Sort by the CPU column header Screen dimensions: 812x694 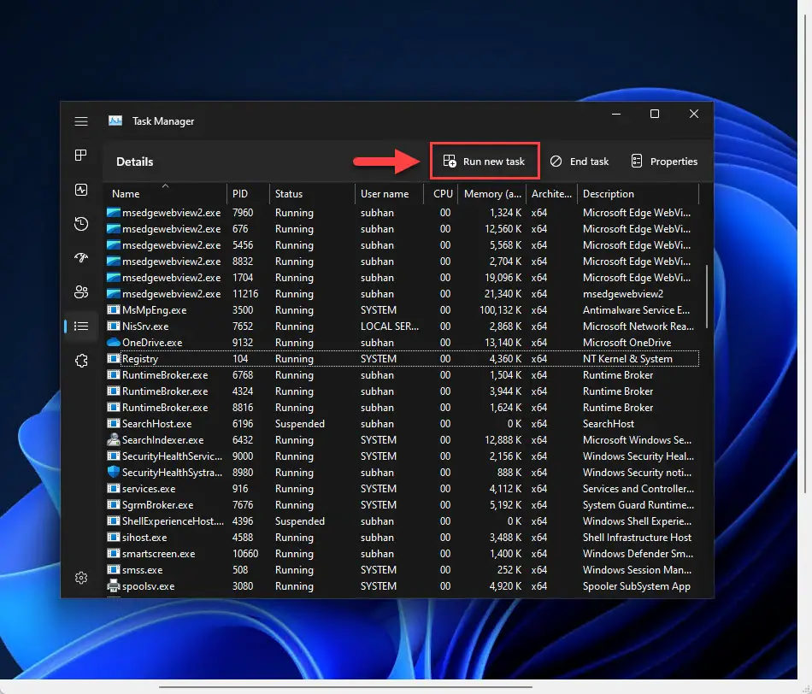pos(443,194)
